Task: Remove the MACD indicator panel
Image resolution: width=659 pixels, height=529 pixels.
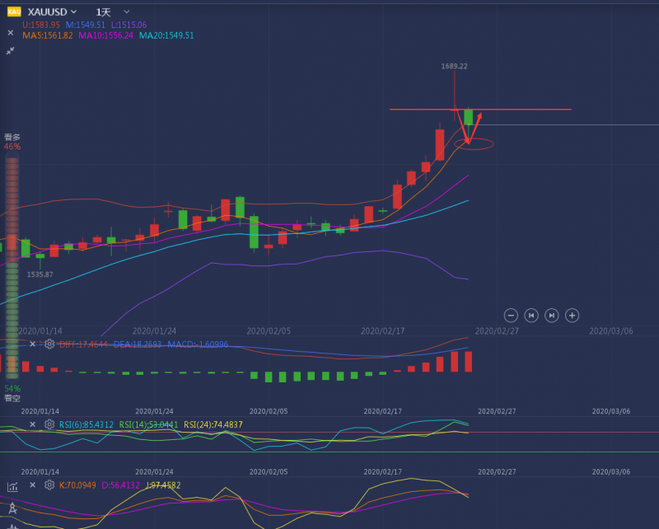Action: coord(33,344)
